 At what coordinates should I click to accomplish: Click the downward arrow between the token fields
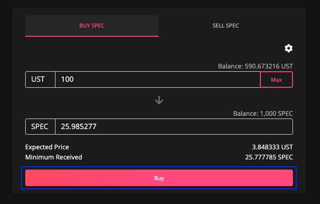pos(159,100)
